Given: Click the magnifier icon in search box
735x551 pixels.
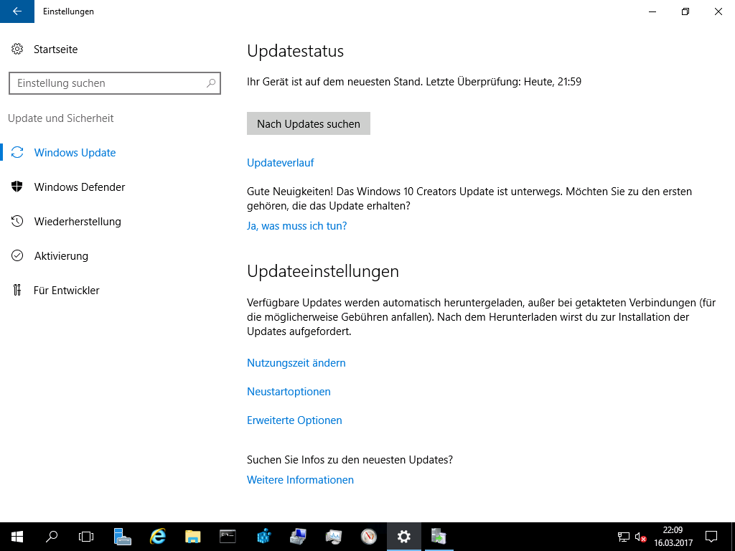Looking at the screenshot, I should click(x=211, y=83).
